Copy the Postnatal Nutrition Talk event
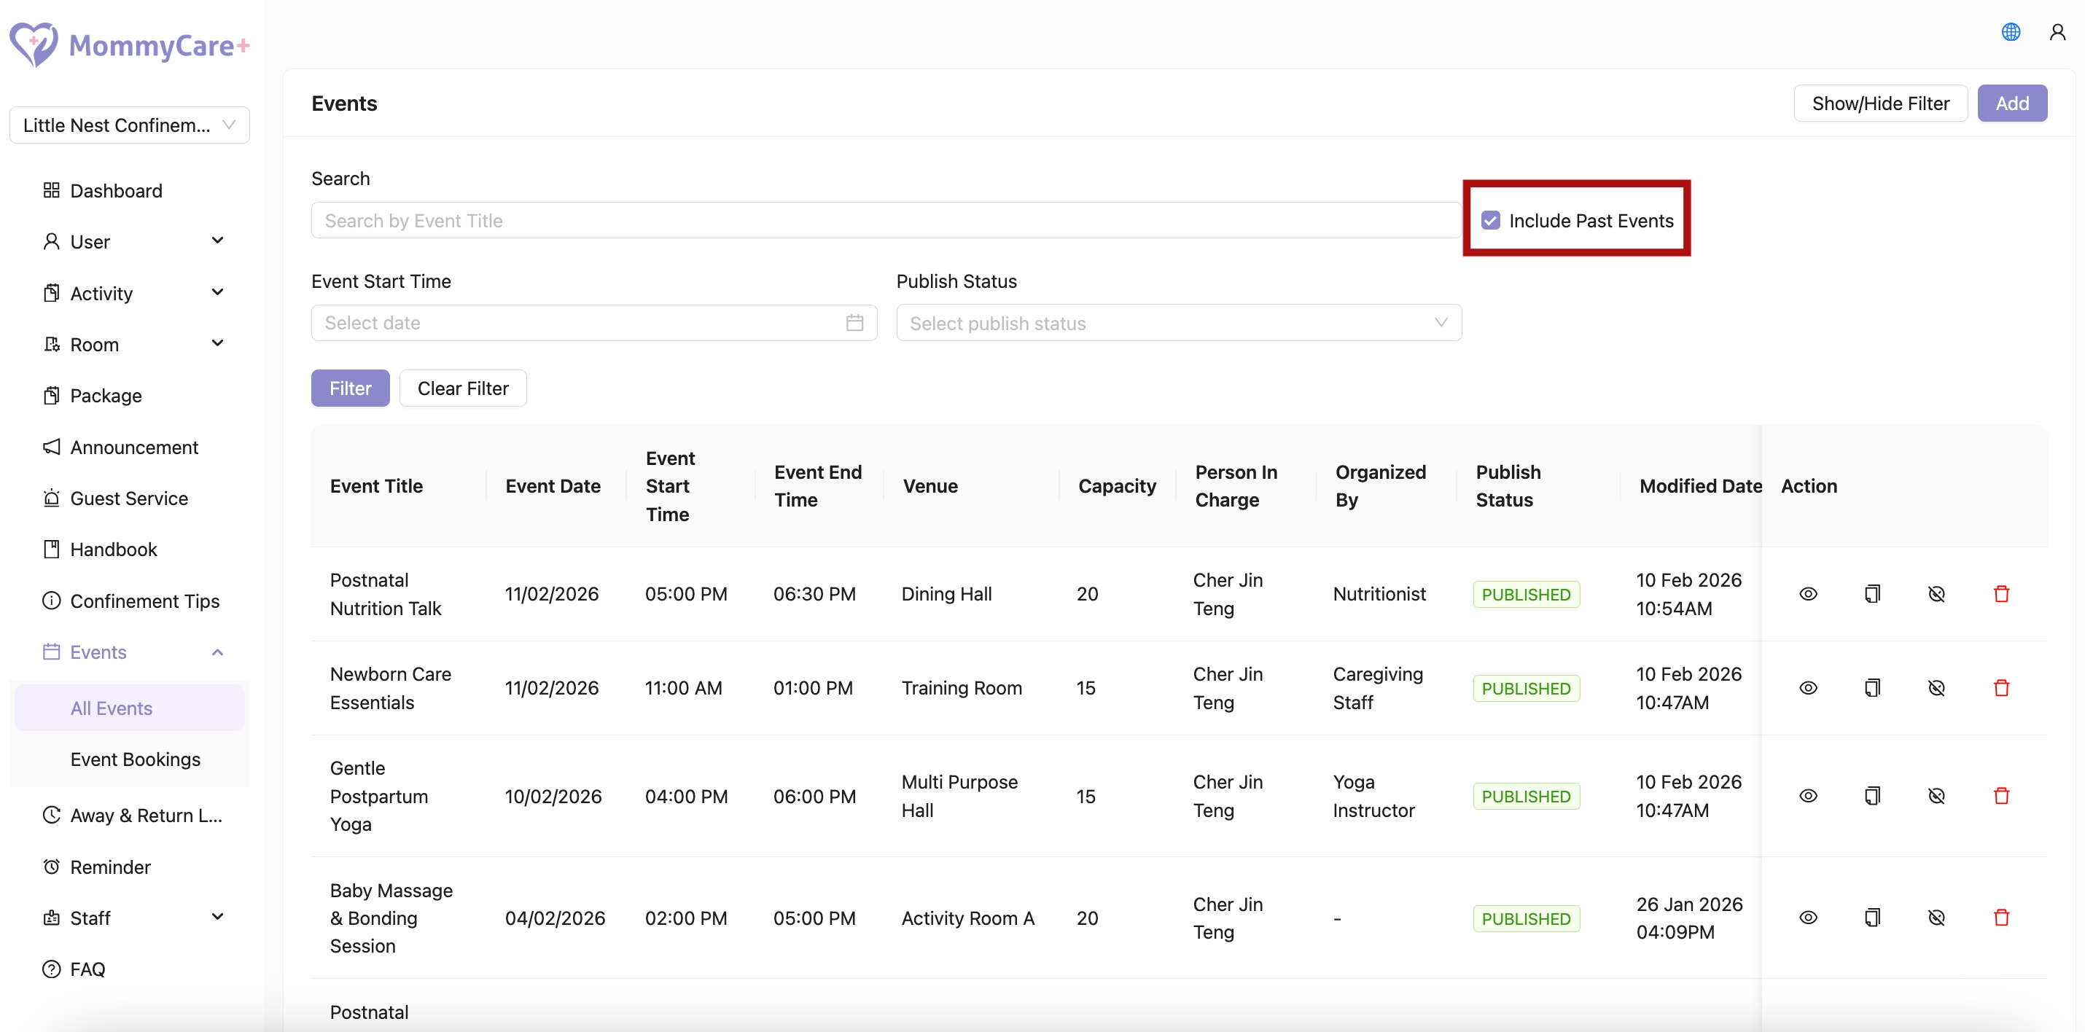The height and width of the screenshot is (1032, 2085). 1872,594
